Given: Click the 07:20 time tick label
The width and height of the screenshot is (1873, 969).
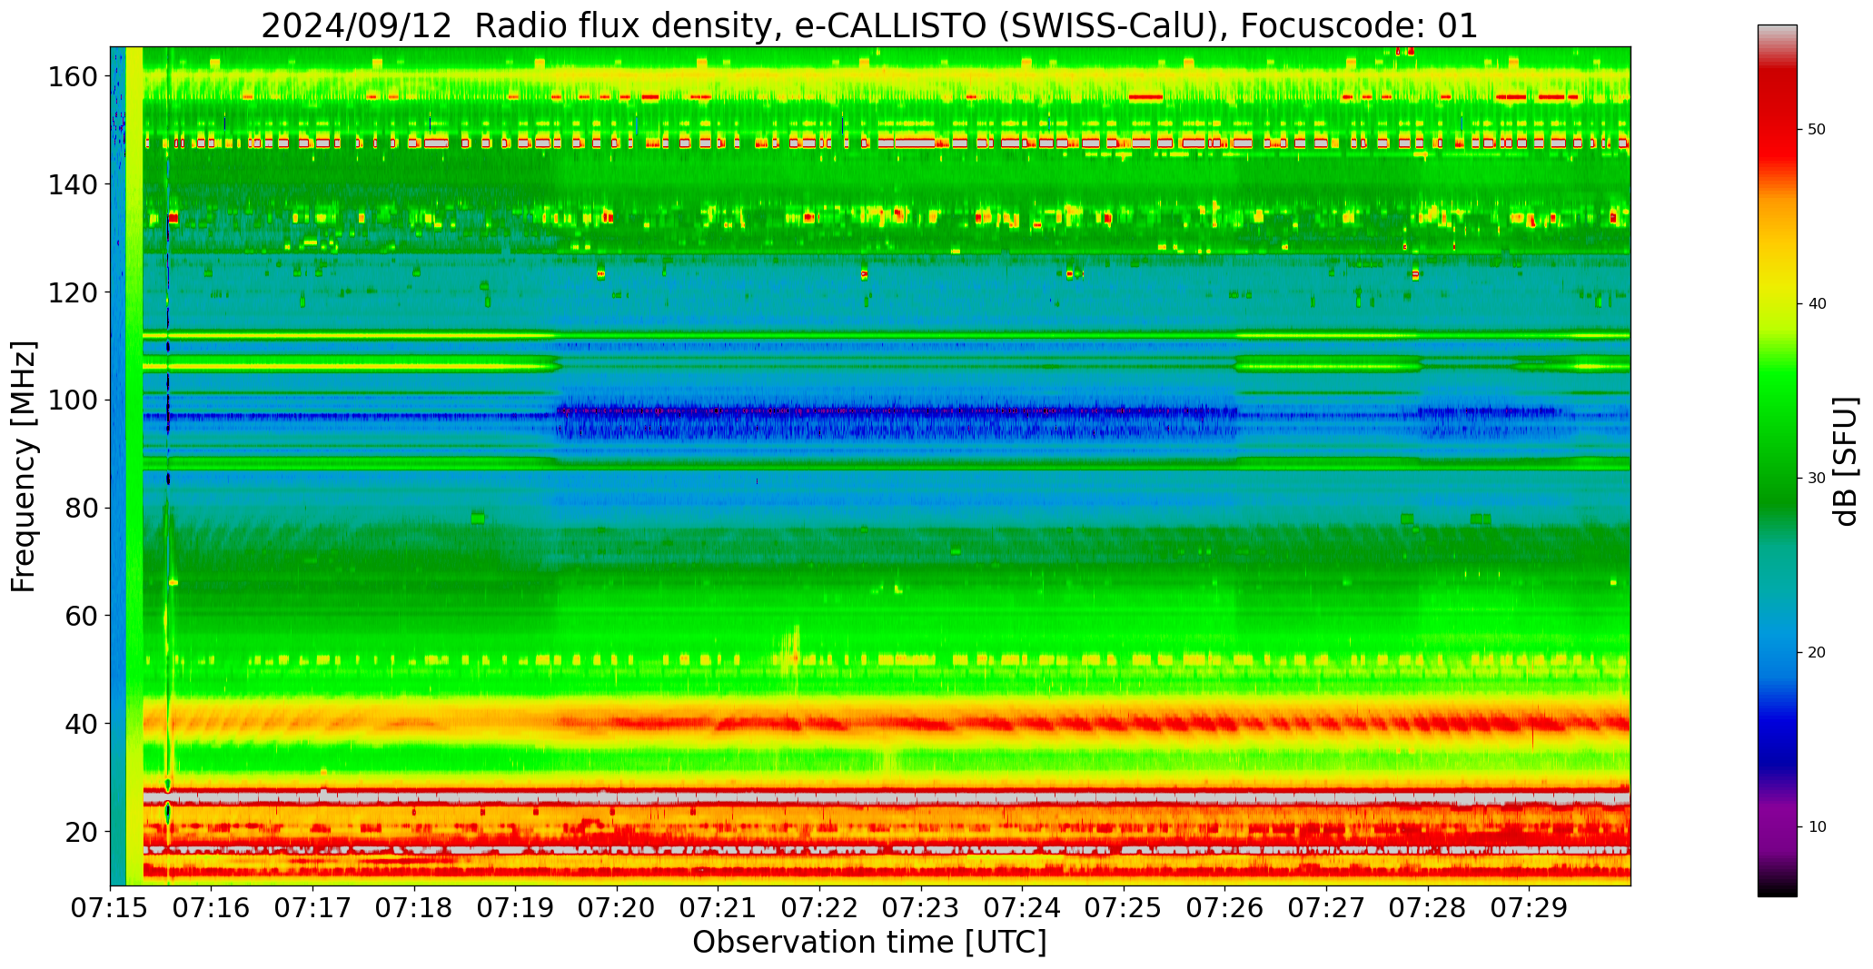Looking at the screenshot, I should point(617,908).
